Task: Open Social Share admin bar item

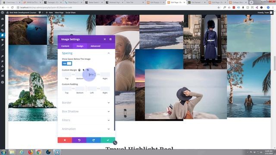Action: coord(70,12)
